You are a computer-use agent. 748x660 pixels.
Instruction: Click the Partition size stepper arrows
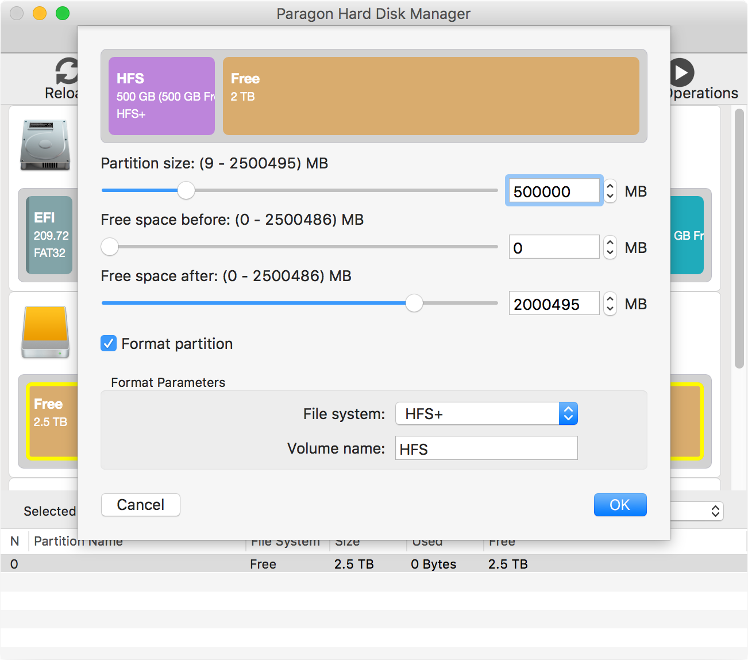coord(610,191)
